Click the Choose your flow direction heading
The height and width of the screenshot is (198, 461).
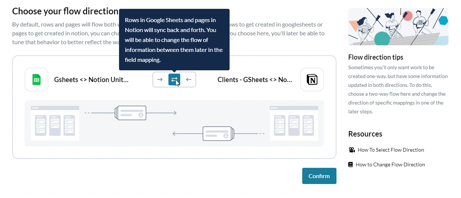[65, 11]
